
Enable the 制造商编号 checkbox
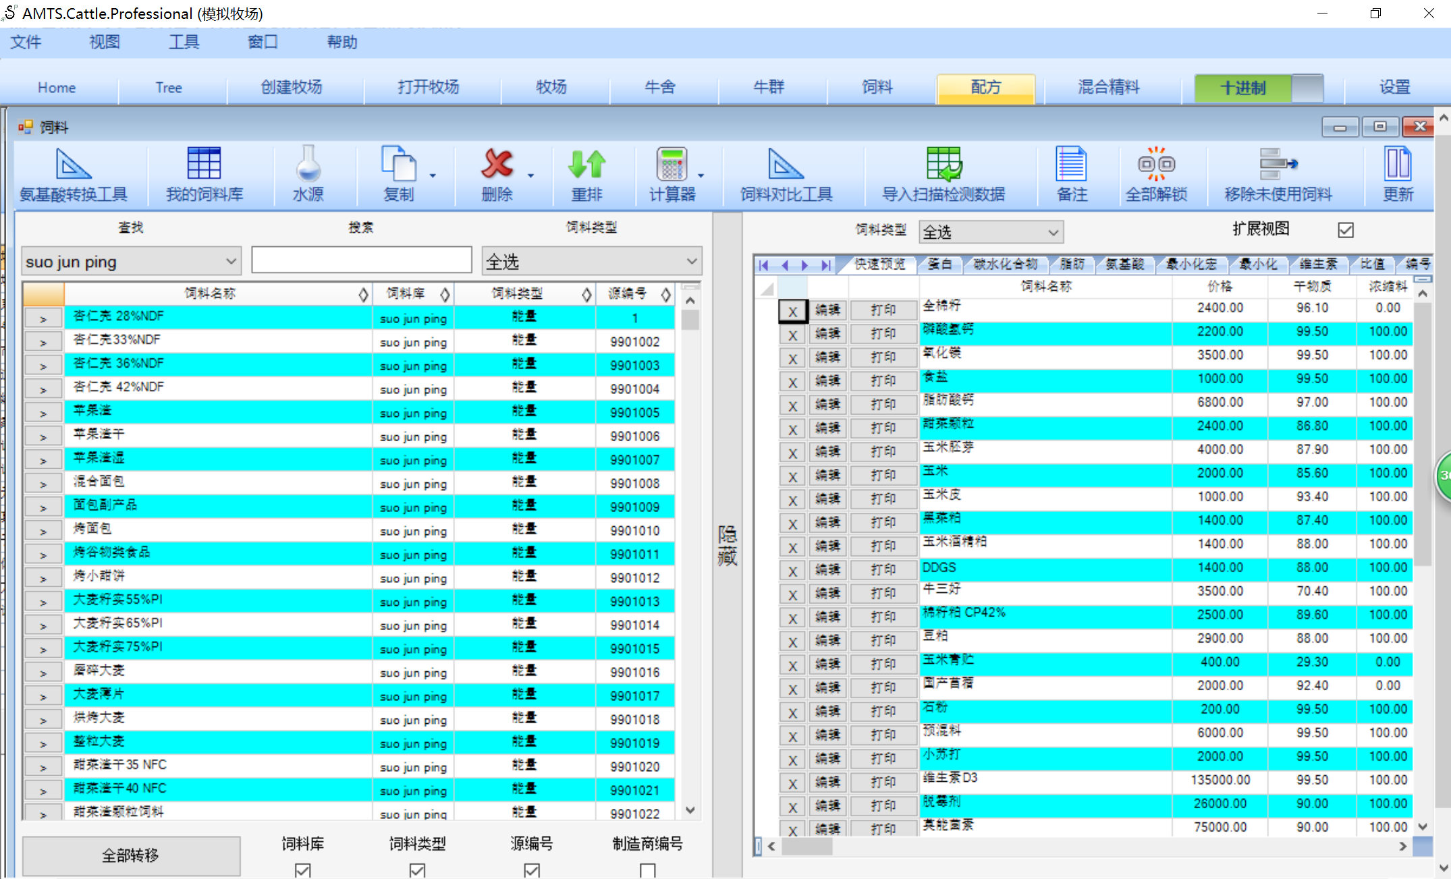tap(647, 870)
